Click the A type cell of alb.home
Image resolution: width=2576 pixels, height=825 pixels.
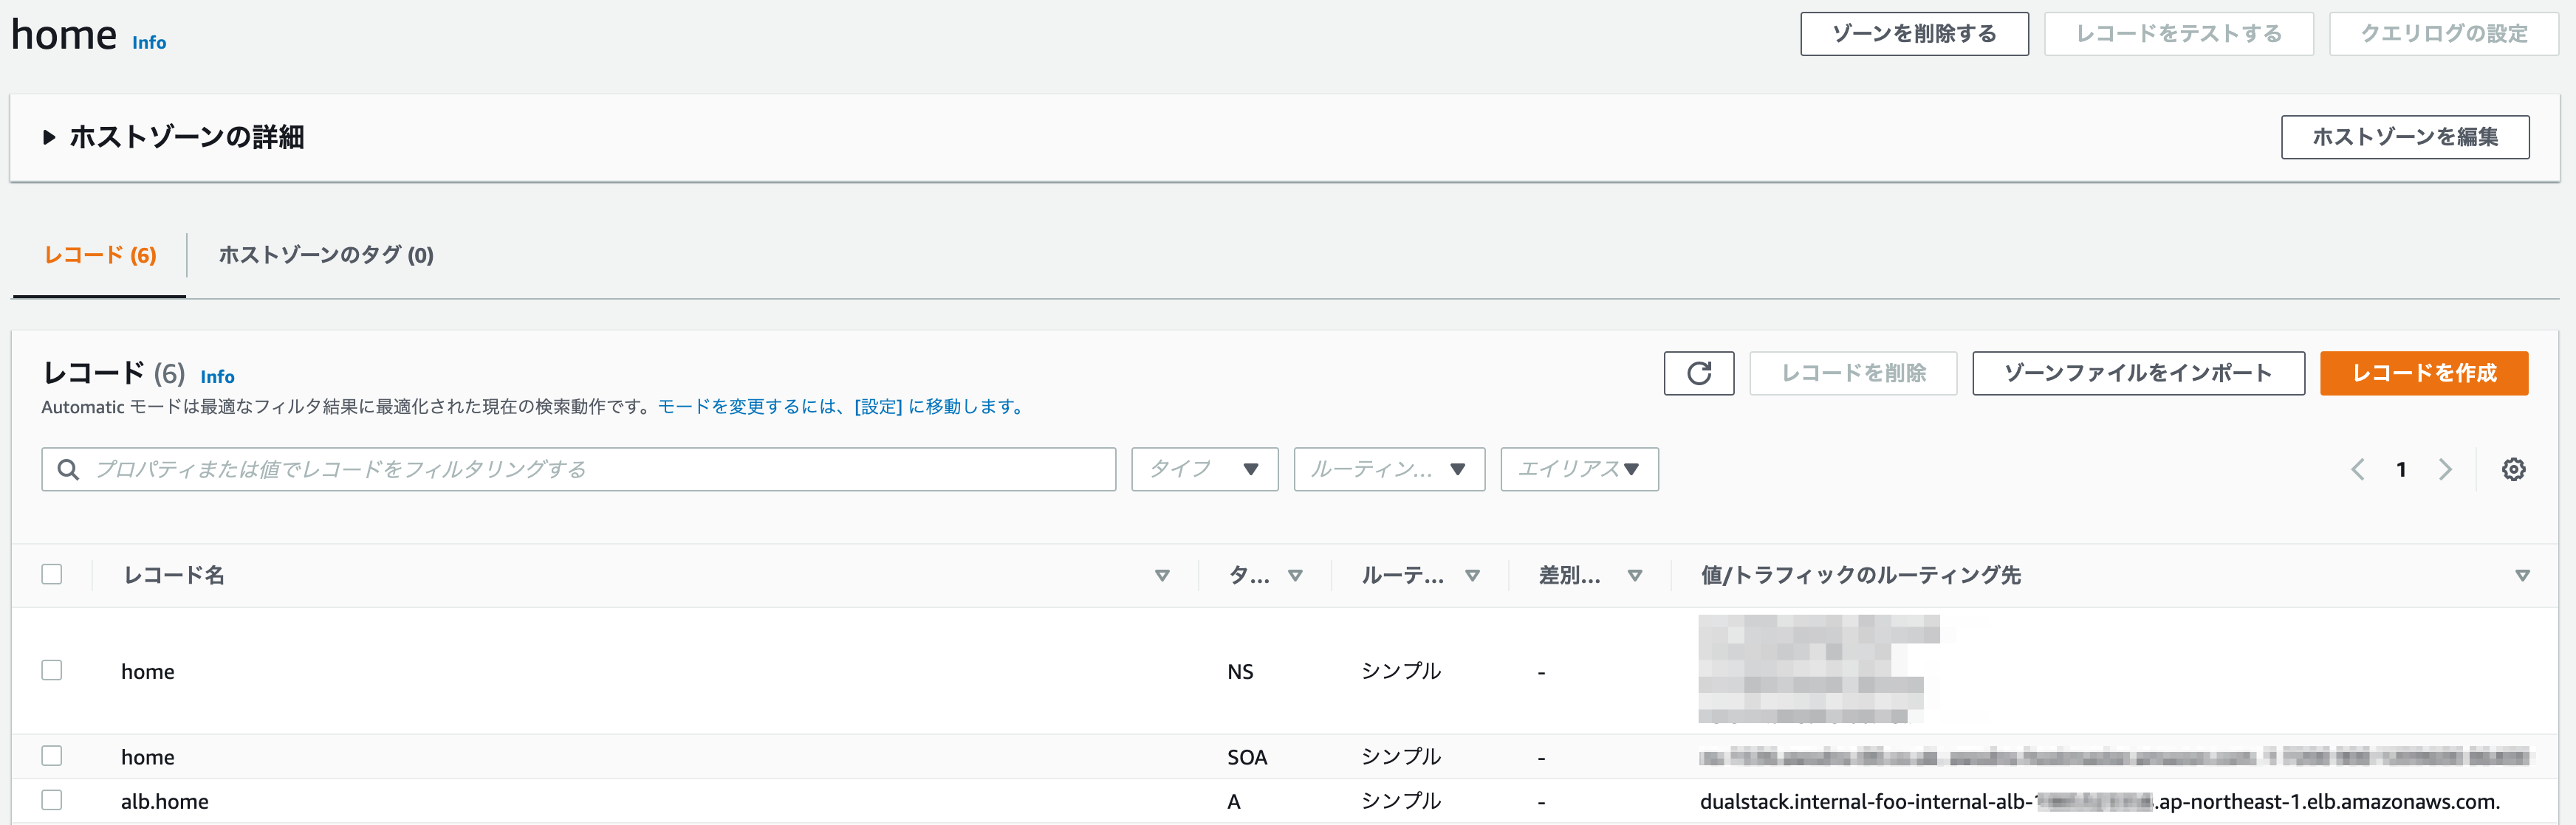click(1234, 801)
